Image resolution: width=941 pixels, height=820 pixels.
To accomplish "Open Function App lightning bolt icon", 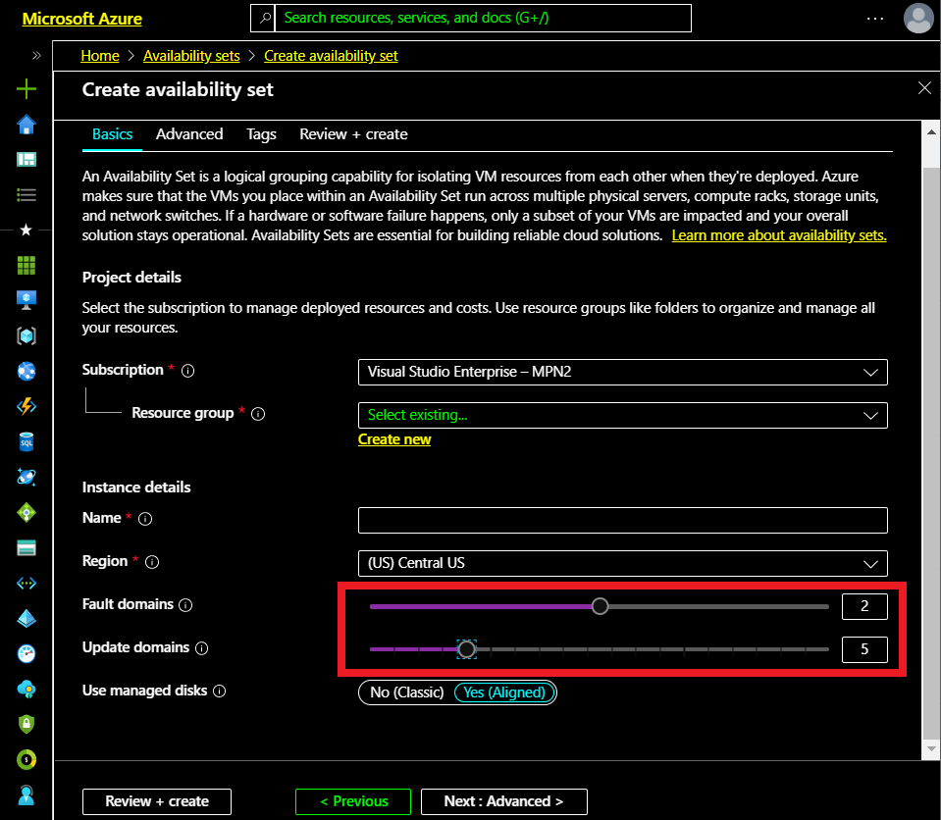I will coord(26,407).
